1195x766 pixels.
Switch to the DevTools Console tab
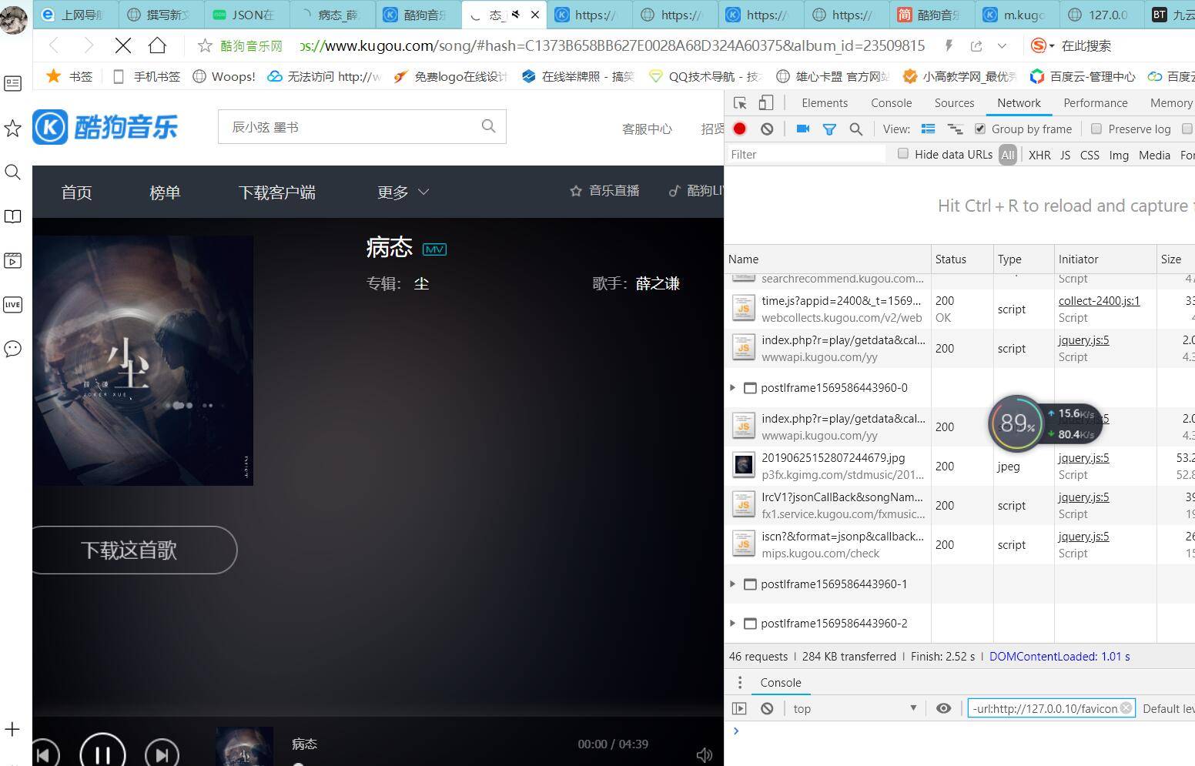point(891,103)
